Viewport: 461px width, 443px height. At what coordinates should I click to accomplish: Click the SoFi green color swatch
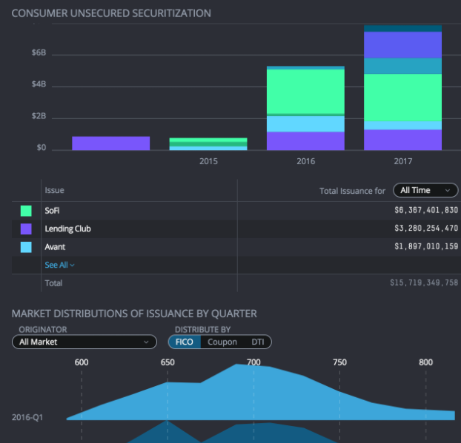coord(26,211)
